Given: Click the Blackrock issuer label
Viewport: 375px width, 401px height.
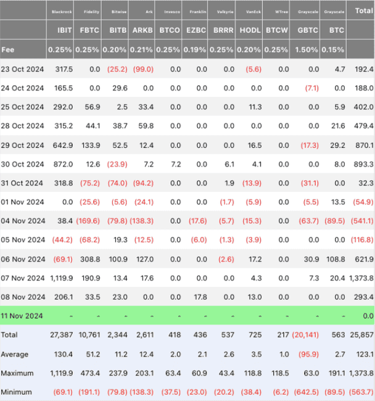Looking at the screenshot, I should point(62,11).
